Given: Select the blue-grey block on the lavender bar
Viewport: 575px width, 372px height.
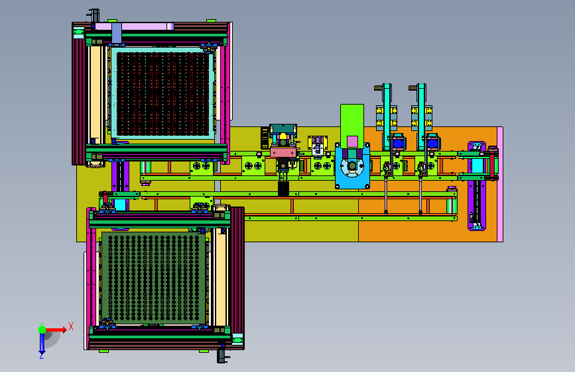Looking at the screenshot, I should tap(117, 33).
